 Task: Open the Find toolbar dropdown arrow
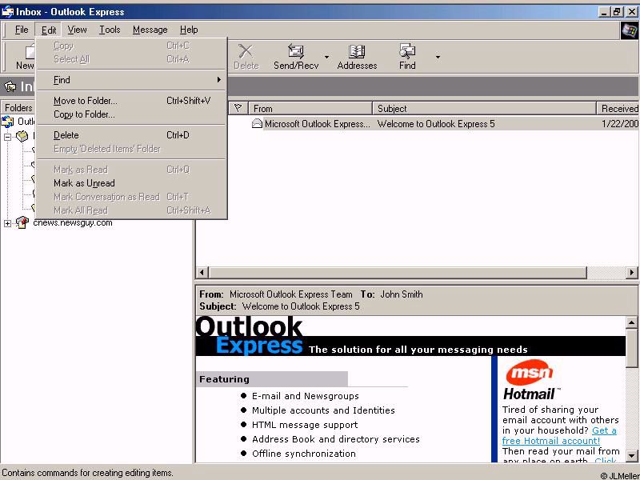pyautogui.click(x=438, y=58)
